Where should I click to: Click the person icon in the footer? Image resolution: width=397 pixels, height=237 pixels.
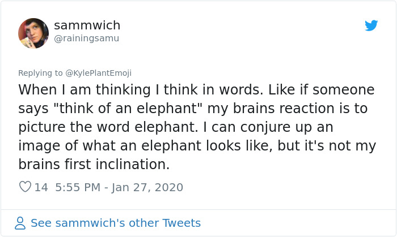coord(20,223)
